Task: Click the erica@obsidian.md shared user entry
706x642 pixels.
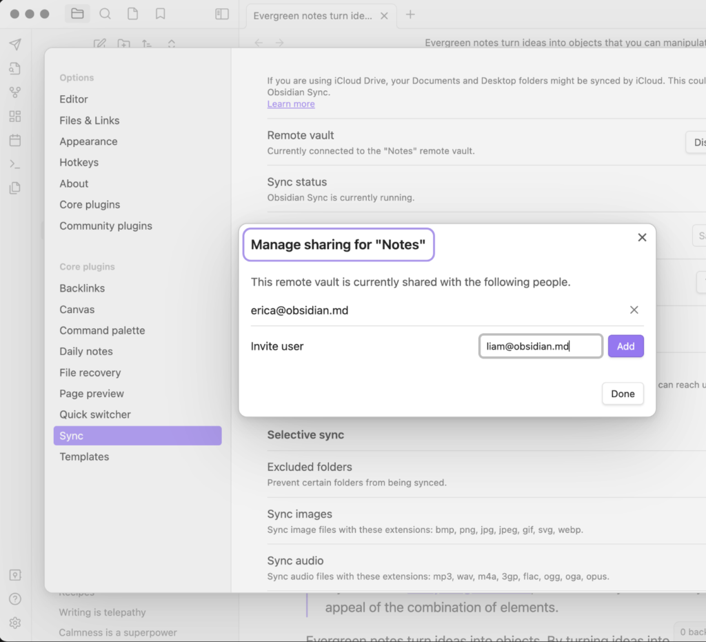Action: pos(299,310)
